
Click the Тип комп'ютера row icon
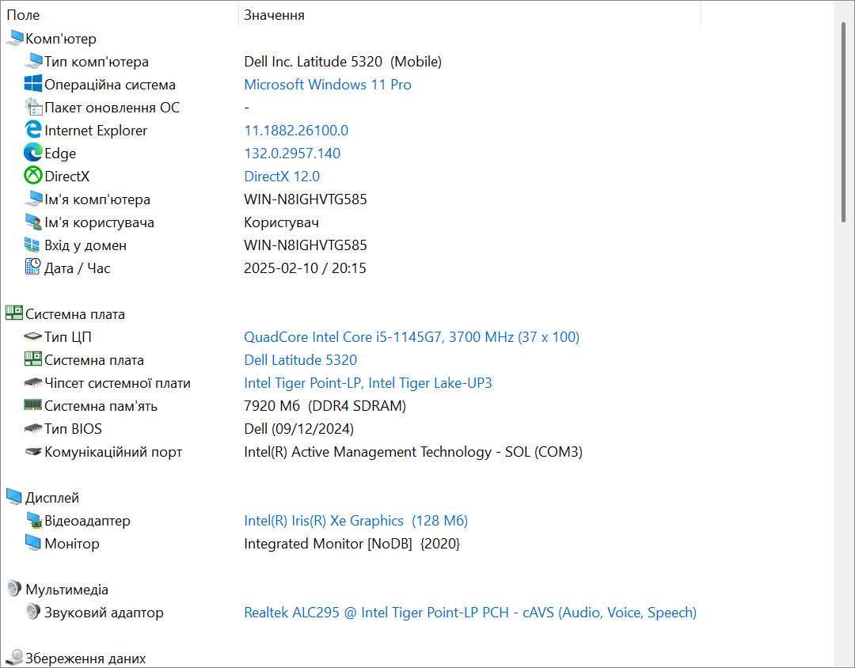[33, 61]
